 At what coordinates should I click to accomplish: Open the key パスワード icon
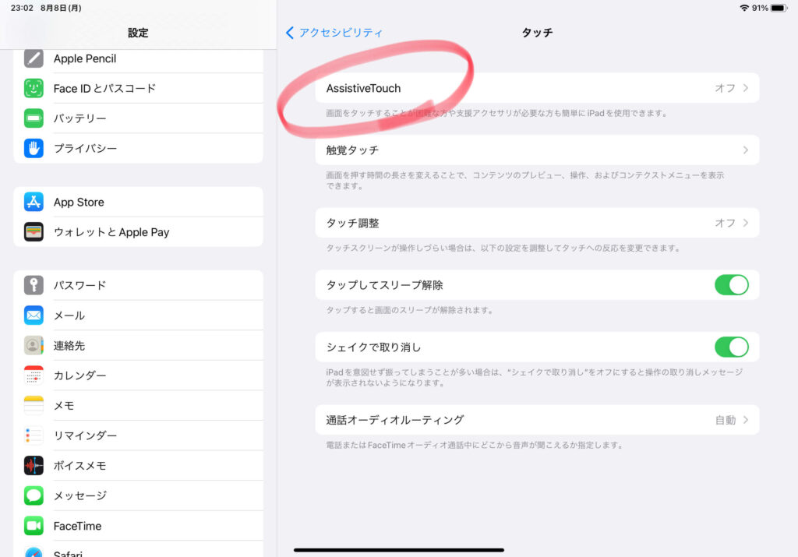[x=34, y=285]
